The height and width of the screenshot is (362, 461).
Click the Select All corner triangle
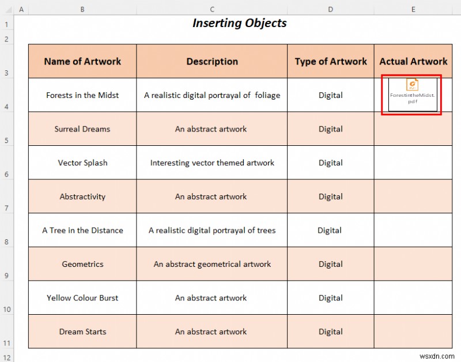coord(9,10)
